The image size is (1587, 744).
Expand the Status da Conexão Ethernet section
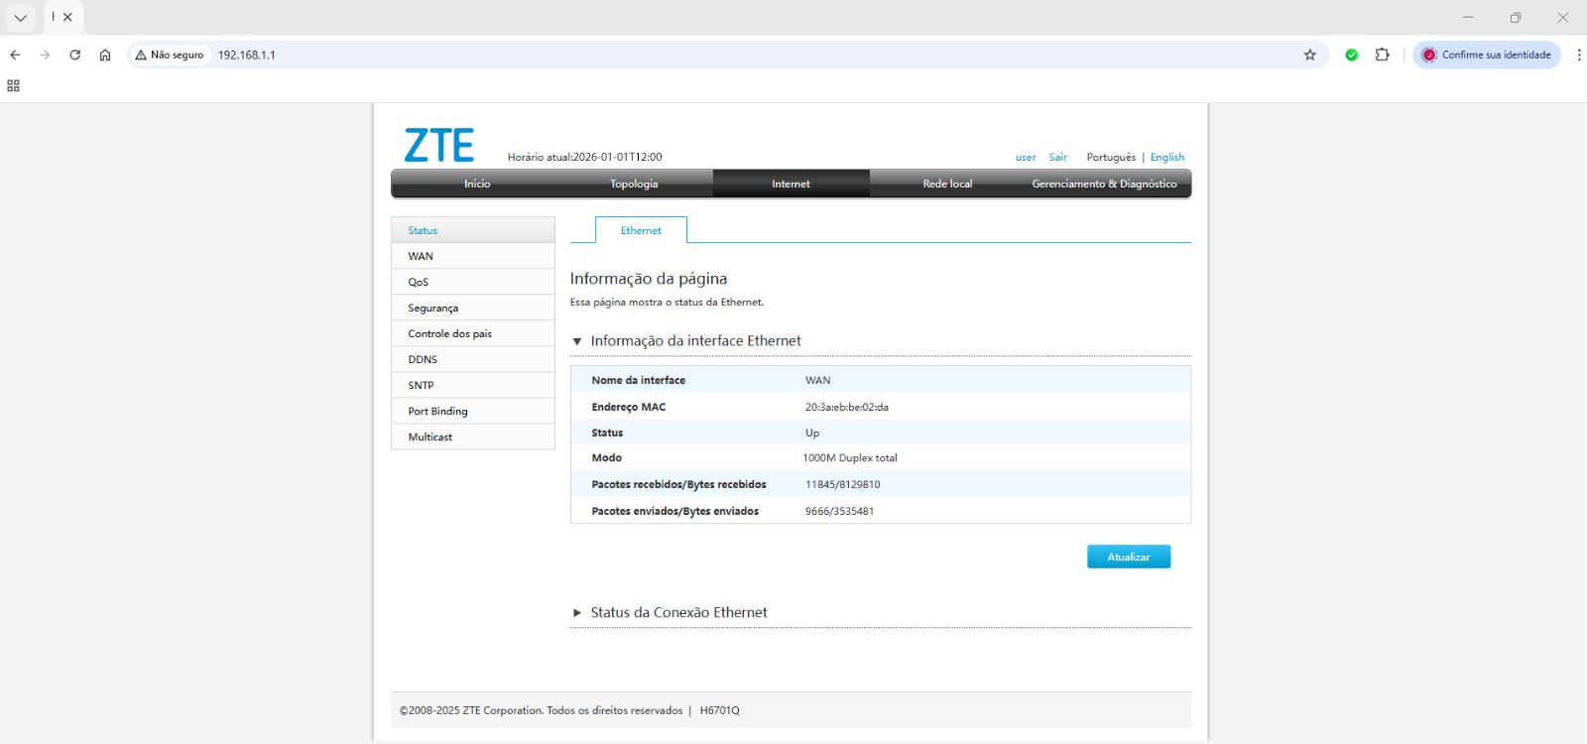click(x=577, y=613)
